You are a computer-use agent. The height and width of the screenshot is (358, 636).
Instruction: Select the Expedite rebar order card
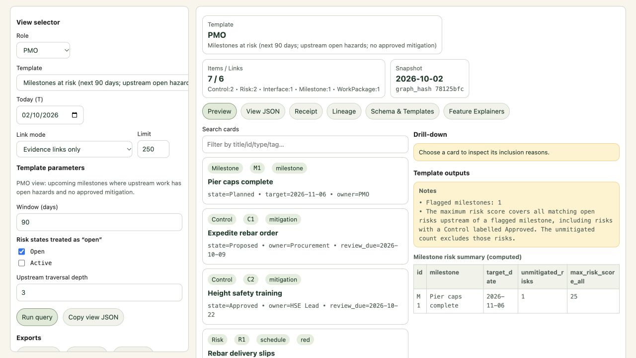305,237
